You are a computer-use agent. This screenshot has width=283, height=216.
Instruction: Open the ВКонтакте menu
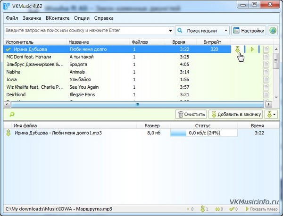58,18
